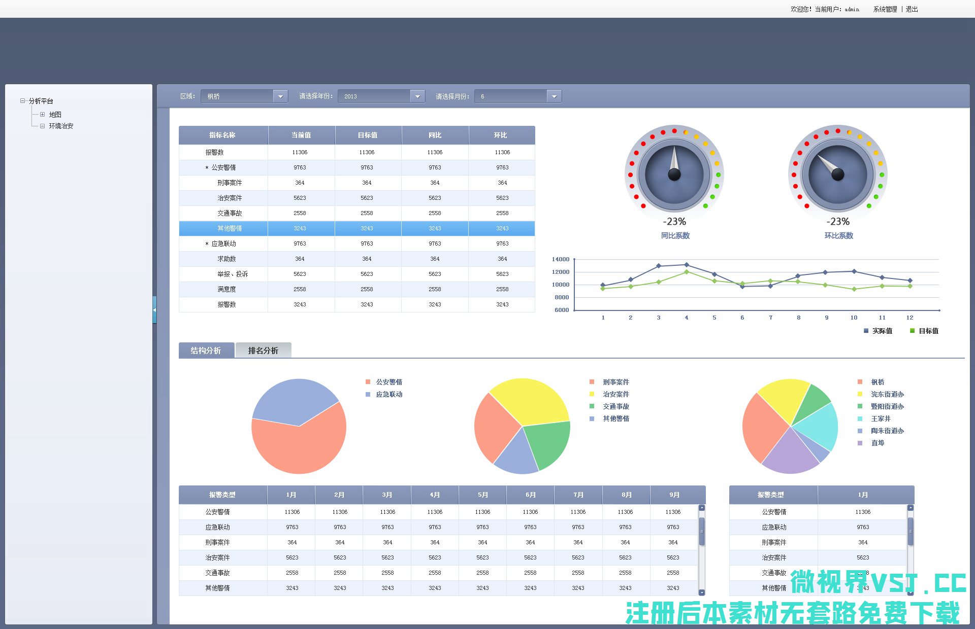Click the 系统管理 link
Screen dimensions: 975x629
click(885, 9)
